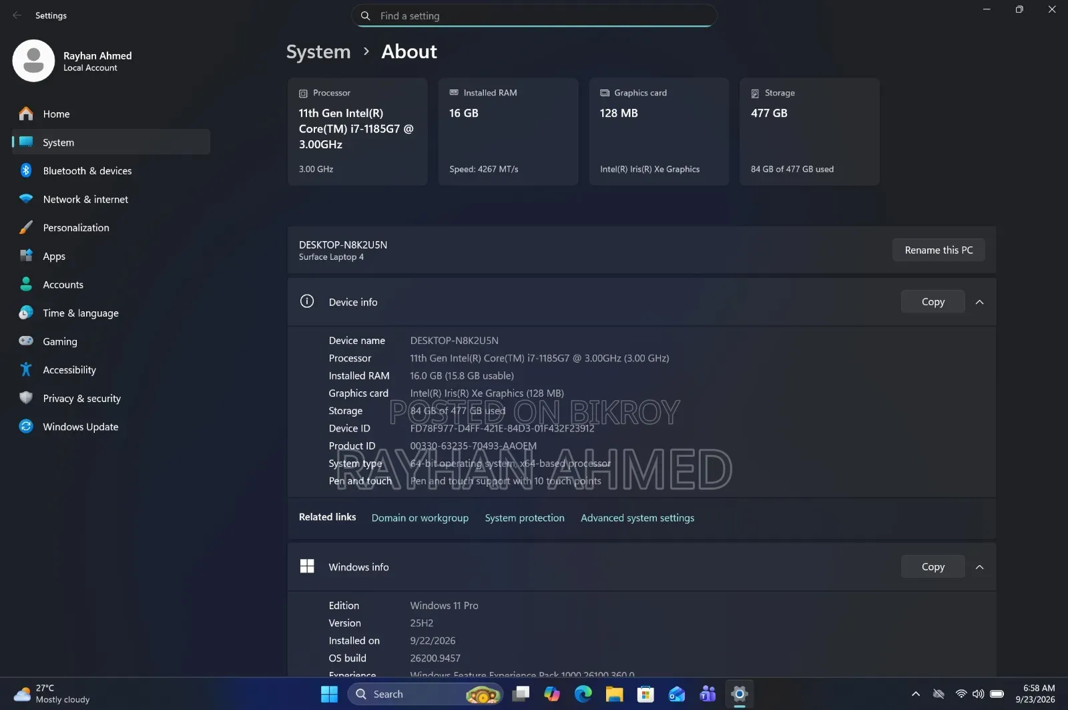Open Outlook from the taskbar
This screenshot has width=1068, height=710.
point(677,694)
